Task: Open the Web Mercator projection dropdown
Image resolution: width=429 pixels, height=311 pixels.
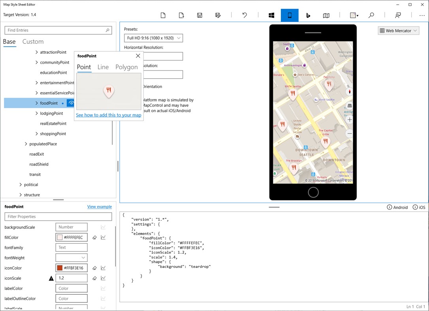Action: [399, 31]
